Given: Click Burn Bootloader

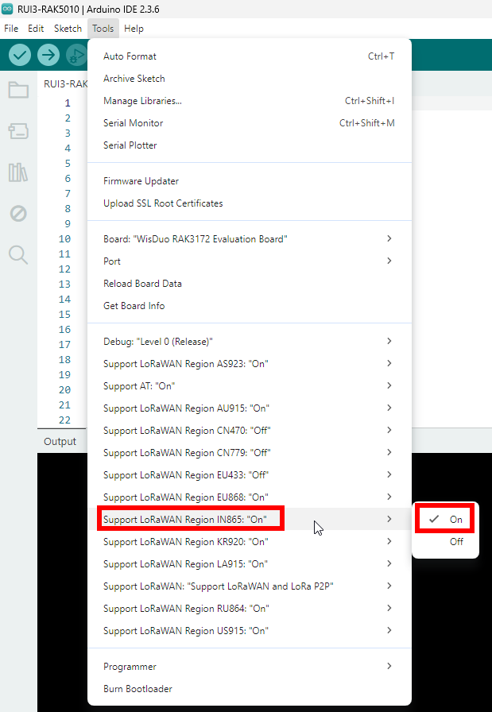Looking at the screenshot, I should pos(138,689).
